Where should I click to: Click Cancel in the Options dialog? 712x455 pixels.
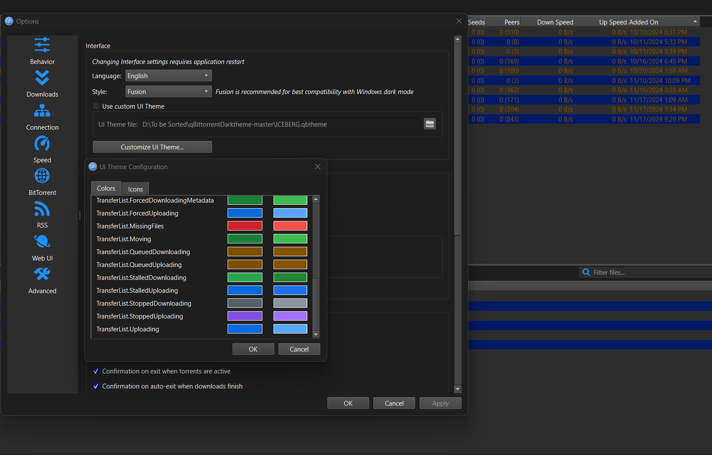point(394,403)
